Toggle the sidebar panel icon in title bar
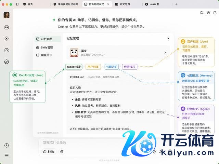This screenshot has height=164, width=219. tap(17, 4)
